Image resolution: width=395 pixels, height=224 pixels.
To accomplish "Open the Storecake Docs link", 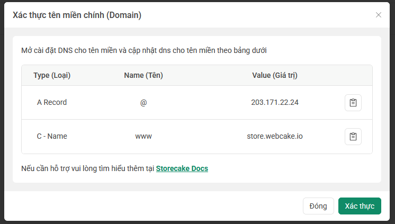I will (x=182, y=169).
